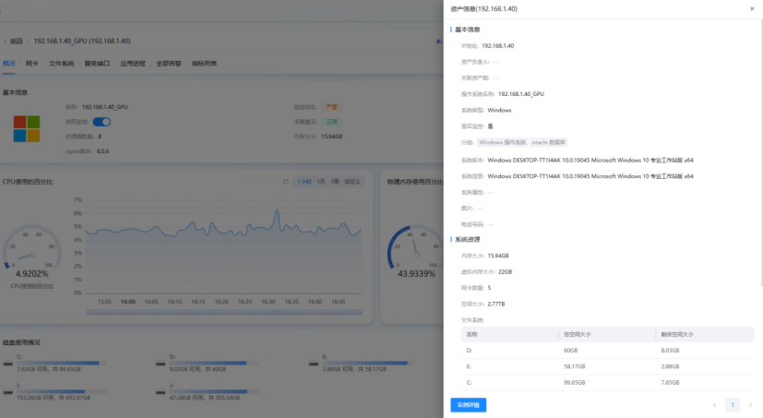This screenshot has width=763, height=418.
Task: Open the 文件系统 tab on background page
Action: coord(61,64)
